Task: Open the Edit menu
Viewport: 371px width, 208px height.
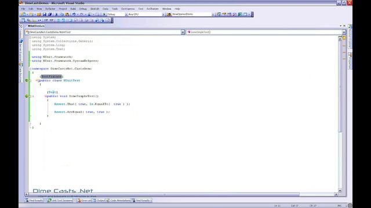Action: [31, 9]
